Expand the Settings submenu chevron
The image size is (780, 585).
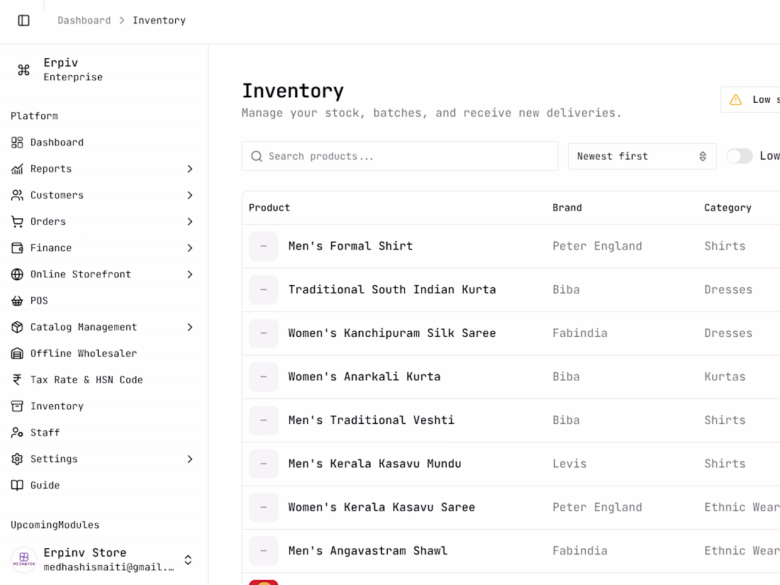[x=189, y=459]
